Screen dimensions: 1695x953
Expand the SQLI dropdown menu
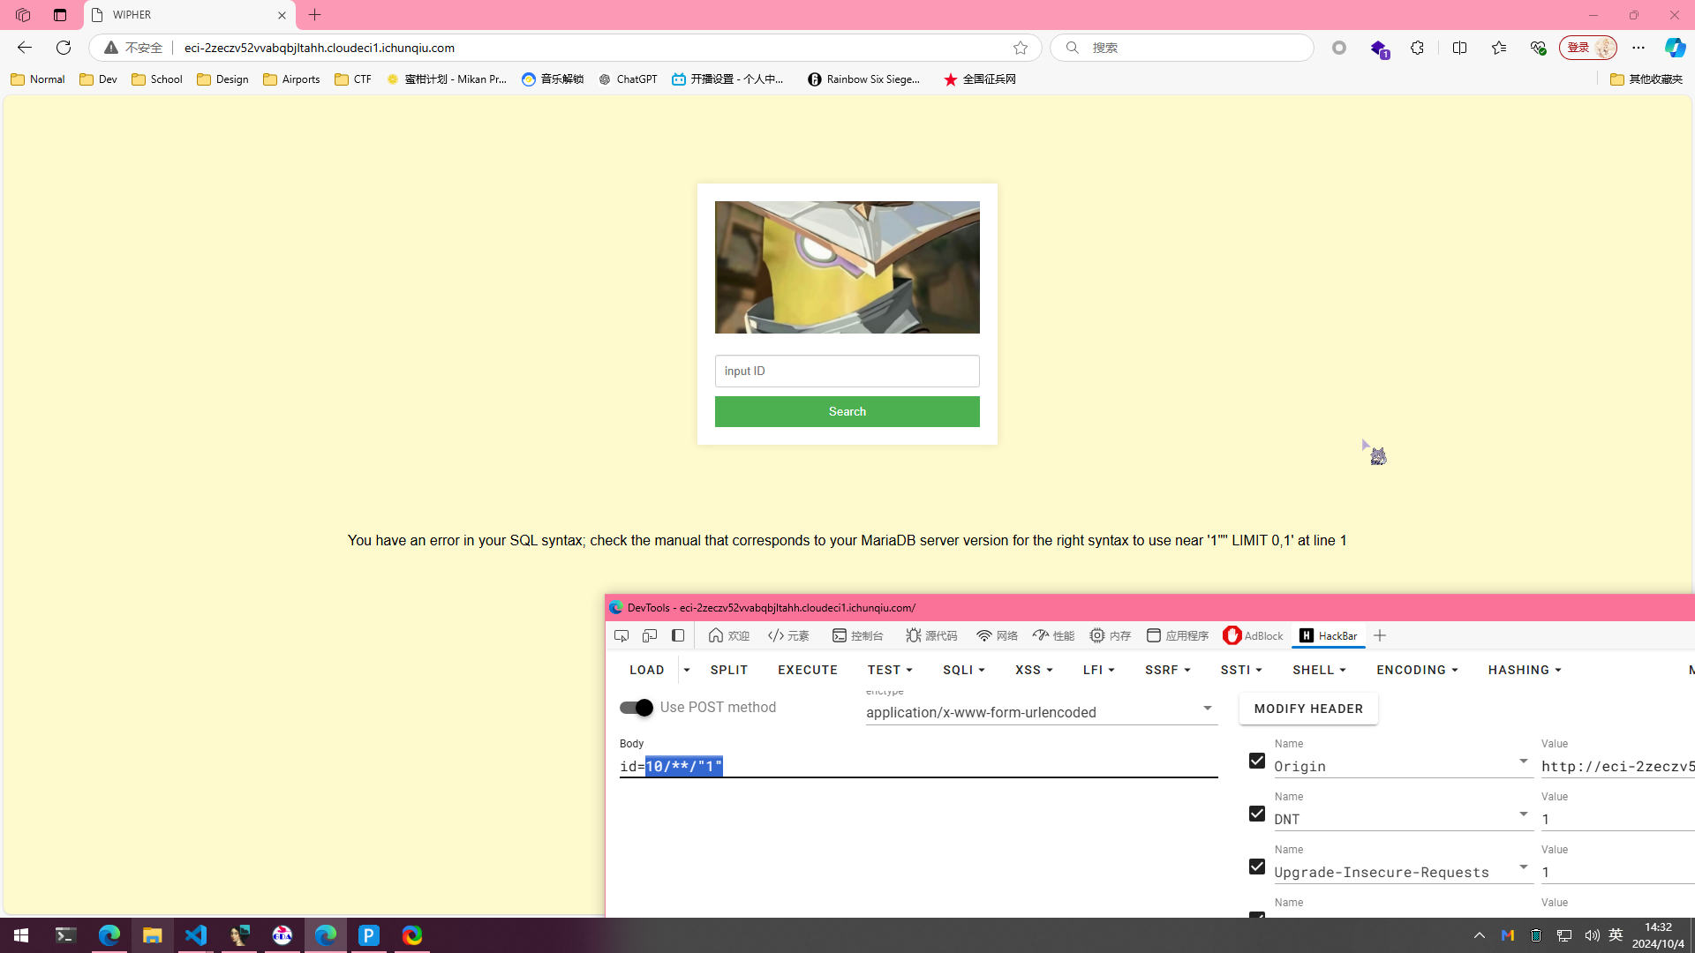[x=963, y=670]
